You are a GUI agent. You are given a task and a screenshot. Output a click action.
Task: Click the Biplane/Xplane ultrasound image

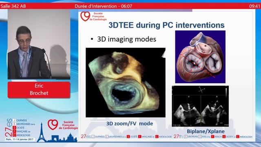(x=200, y=106)
